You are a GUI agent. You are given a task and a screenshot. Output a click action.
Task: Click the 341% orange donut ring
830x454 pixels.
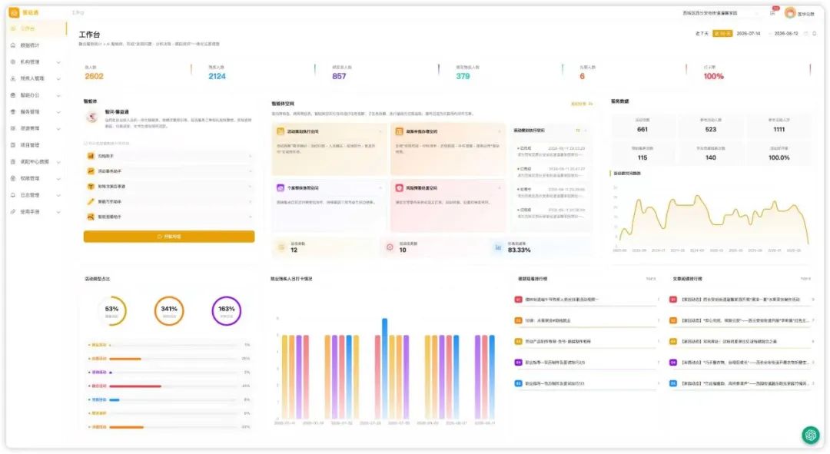click(169, 310)
